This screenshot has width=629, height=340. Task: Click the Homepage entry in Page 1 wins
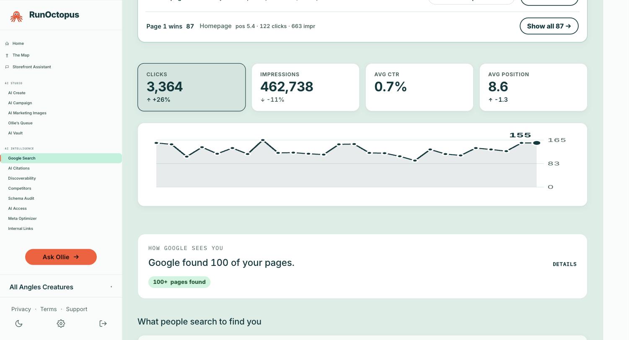coord(215,26)
